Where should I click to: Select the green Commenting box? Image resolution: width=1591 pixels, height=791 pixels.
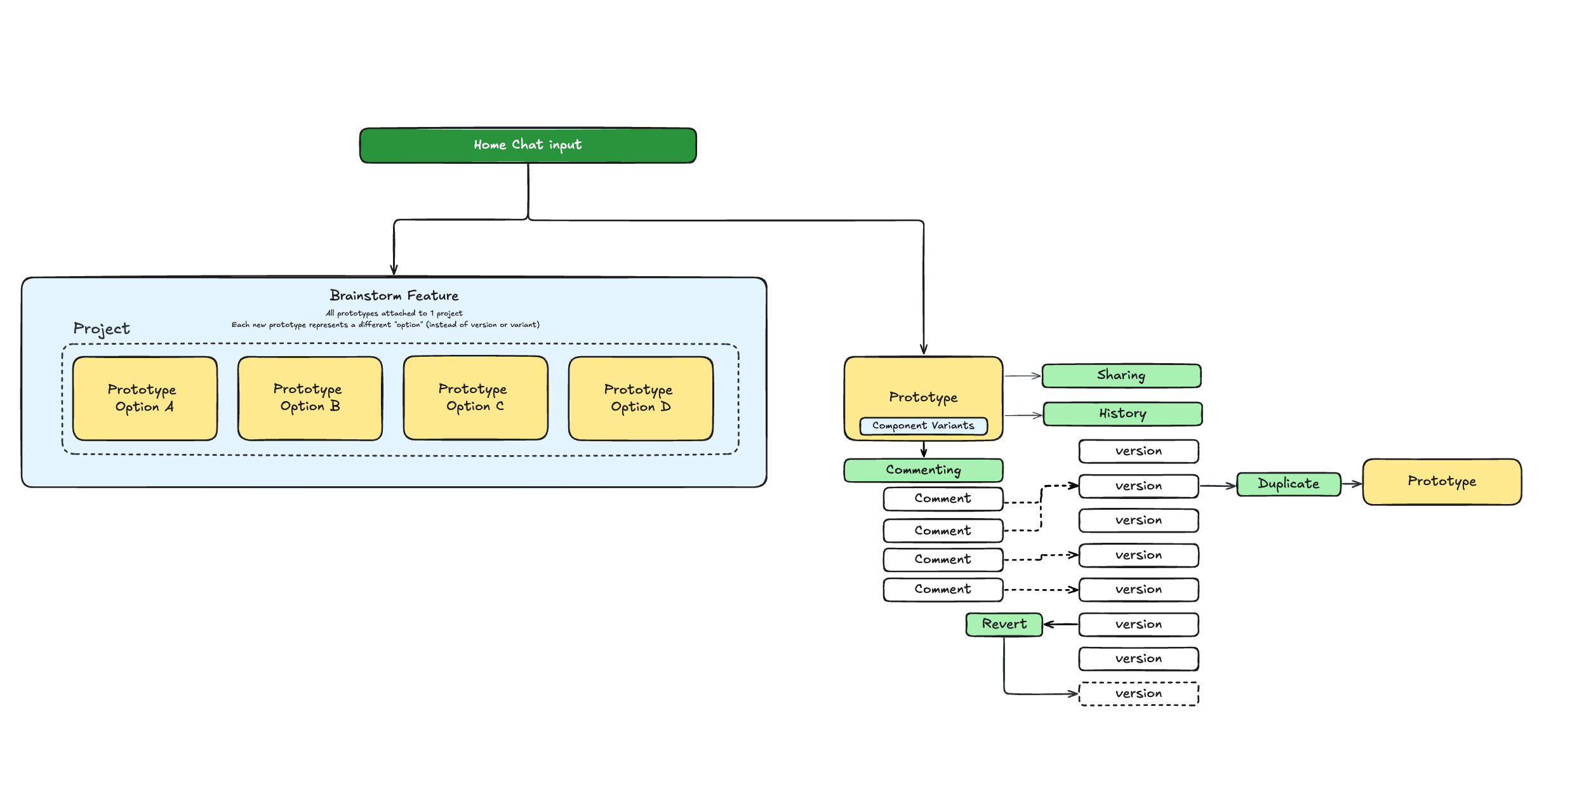pos(923,470)
